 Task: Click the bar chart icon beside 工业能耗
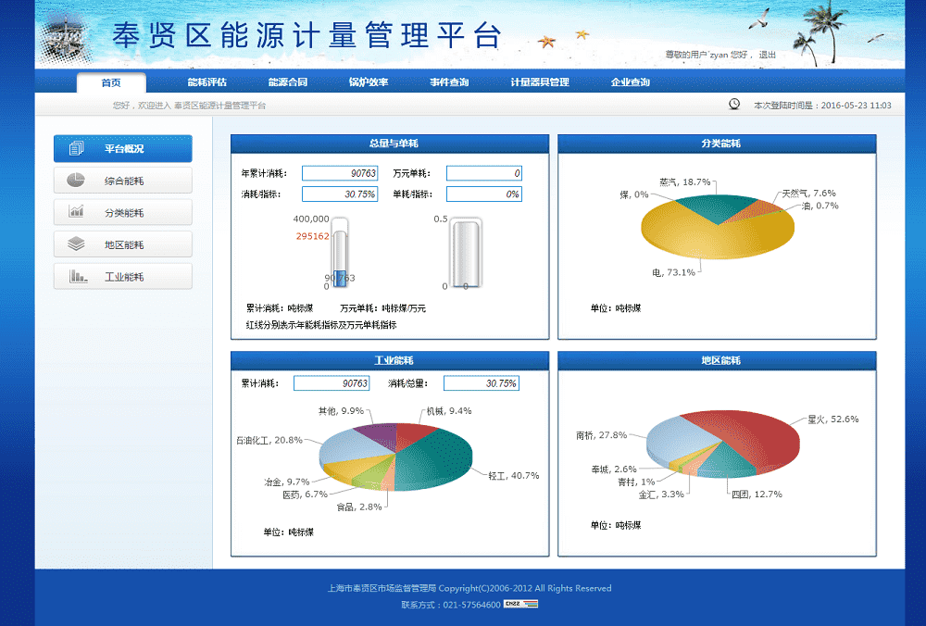click(x=78, y=276)
